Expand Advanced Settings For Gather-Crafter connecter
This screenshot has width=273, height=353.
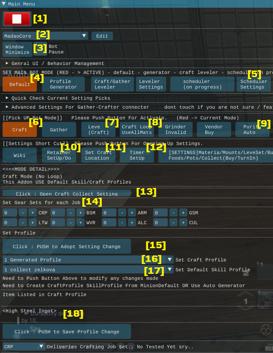[7, 107]
